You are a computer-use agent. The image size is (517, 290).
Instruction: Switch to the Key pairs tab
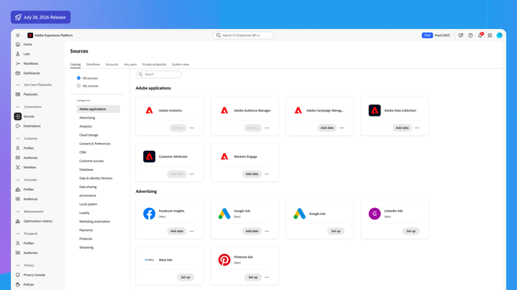tap(130, 64)
